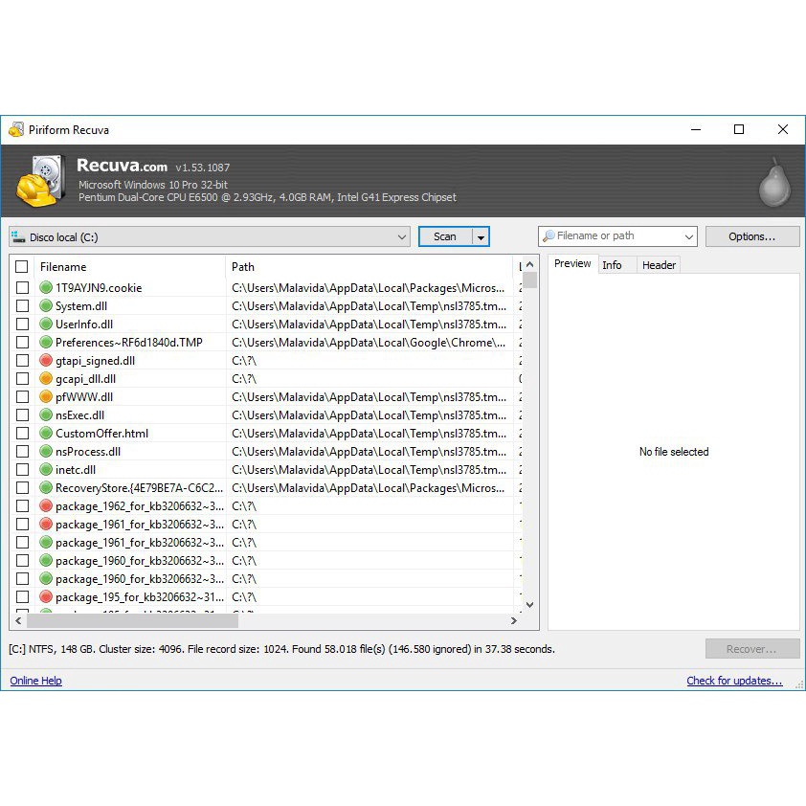Open the Online Help link

(36, 681)
